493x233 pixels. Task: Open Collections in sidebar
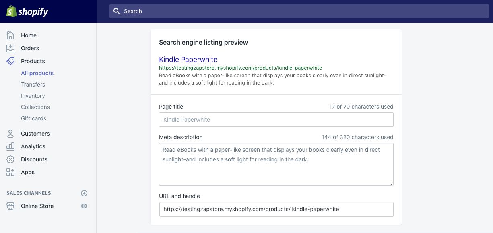[35, 107]
